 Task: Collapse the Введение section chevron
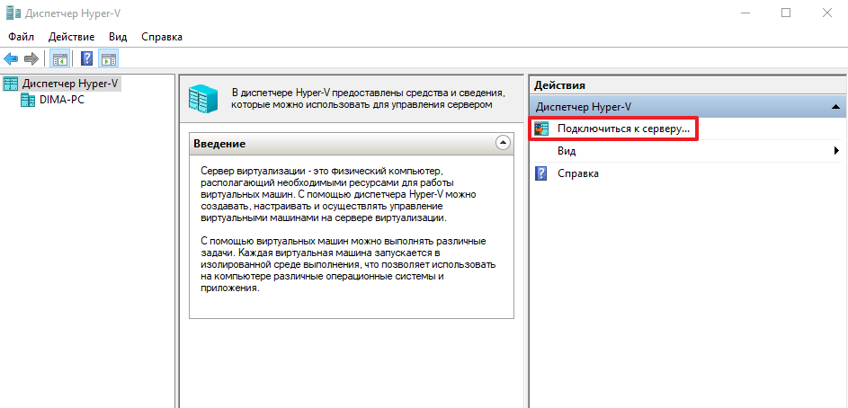(503, 143)
